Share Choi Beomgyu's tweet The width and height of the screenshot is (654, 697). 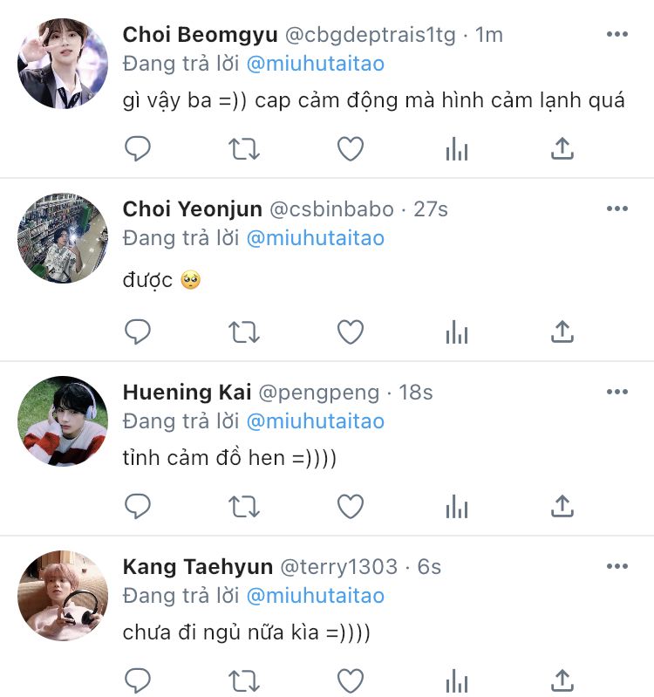click(562, 149)
